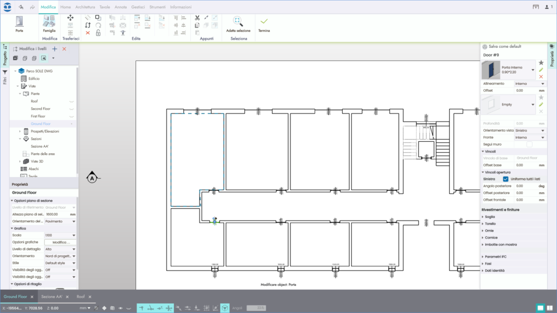Toggle the favorite star next to Porta Interna

540,63
